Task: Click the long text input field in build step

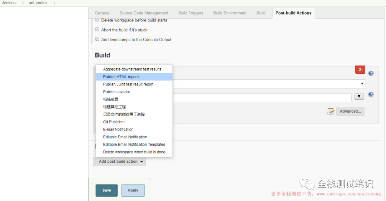Action: (262, 98)
